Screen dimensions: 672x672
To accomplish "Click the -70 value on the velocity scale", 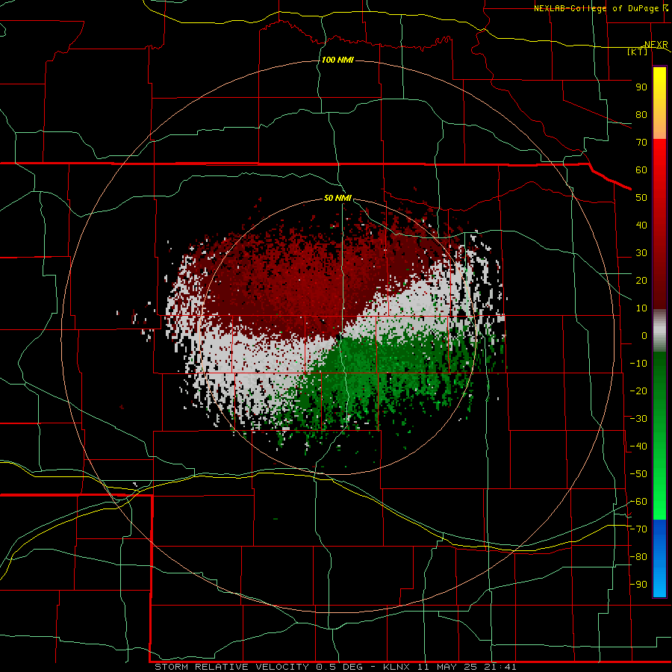I will pyautogui.click(x=638, y=529).
